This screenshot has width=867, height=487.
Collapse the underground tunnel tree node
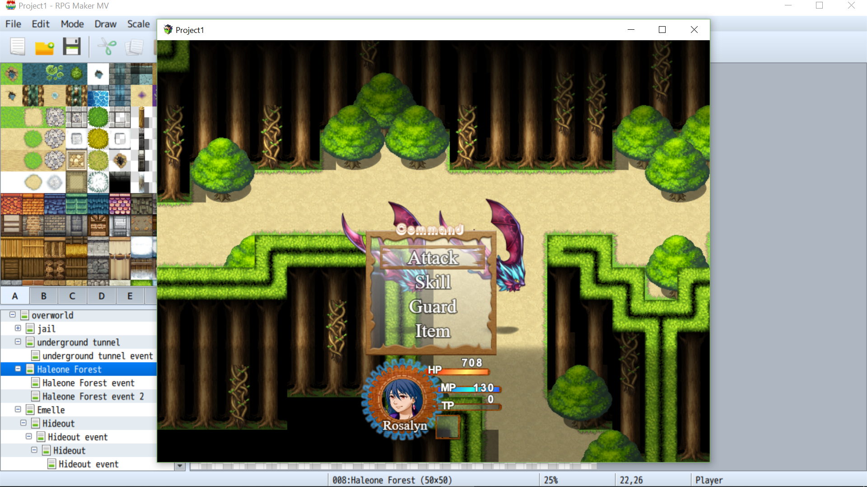(18, 342)
